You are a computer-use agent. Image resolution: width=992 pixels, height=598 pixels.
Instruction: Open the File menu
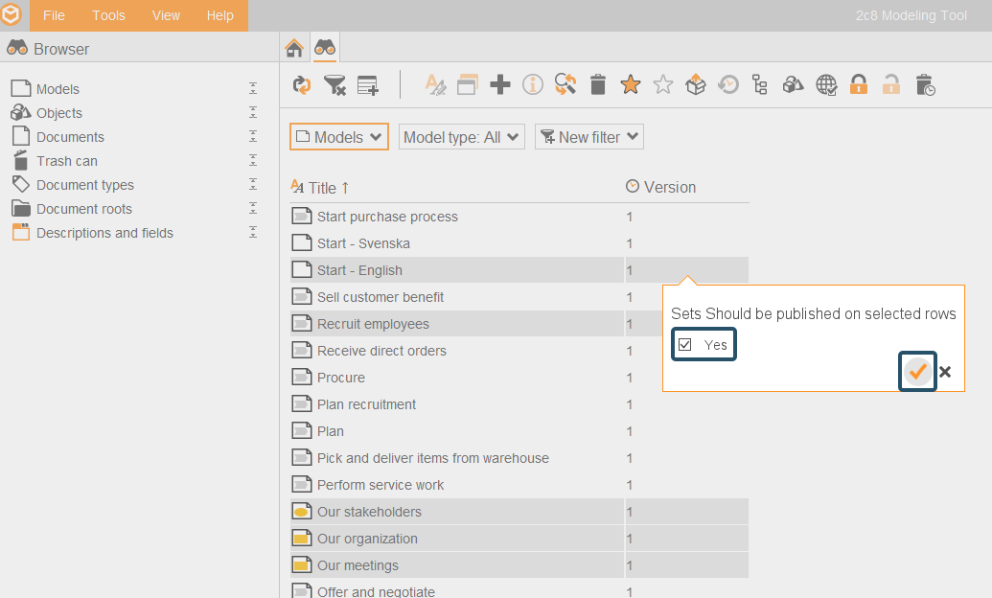click(54, 15)
